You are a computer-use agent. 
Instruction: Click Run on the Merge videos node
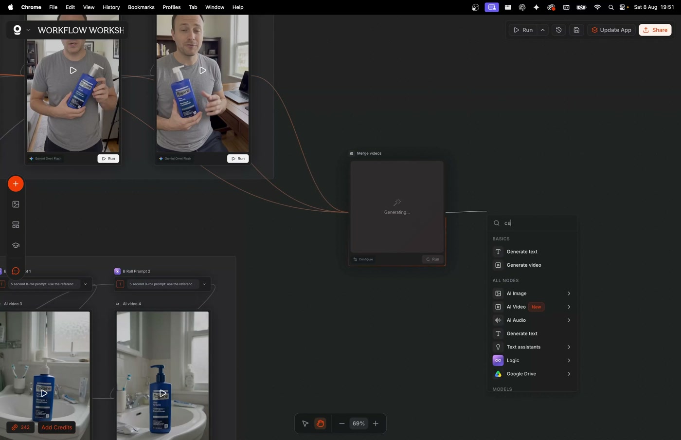(433, 259)
